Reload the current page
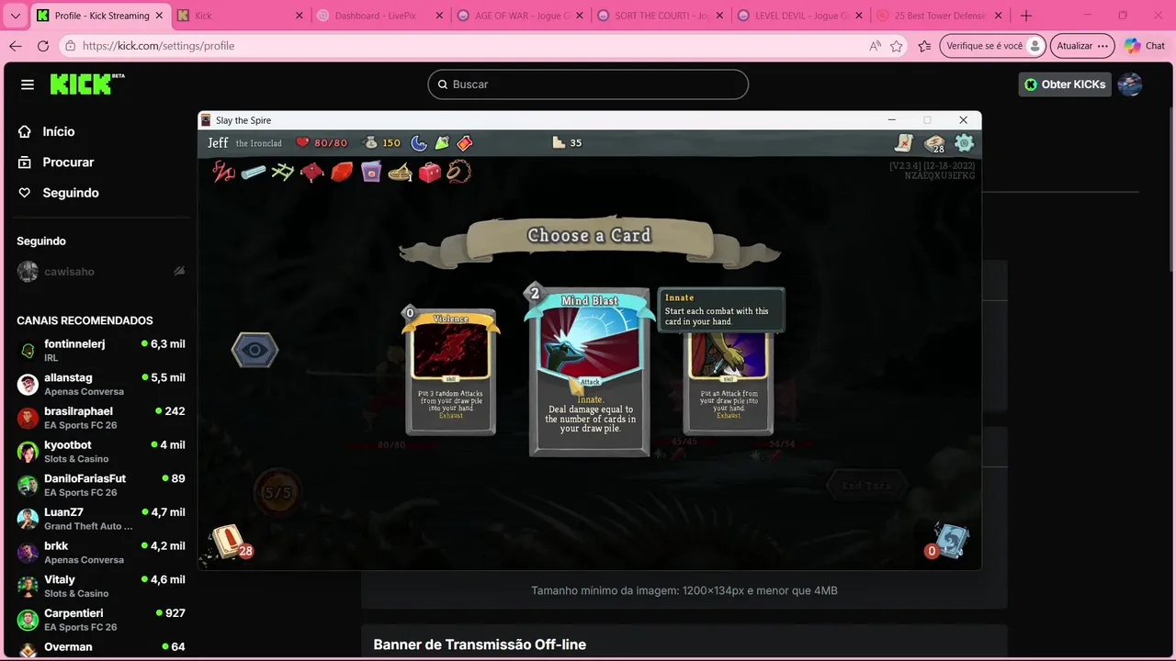The height and width of the screenshot is (661, 1176). pos(43,46)
